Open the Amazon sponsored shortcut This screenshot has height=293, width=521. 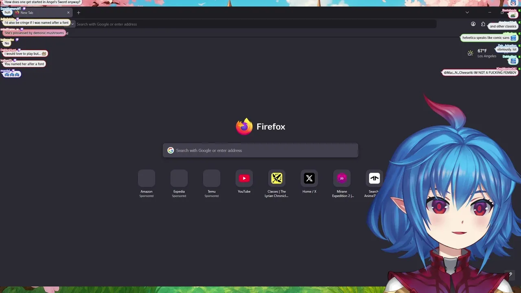[147, 178]
